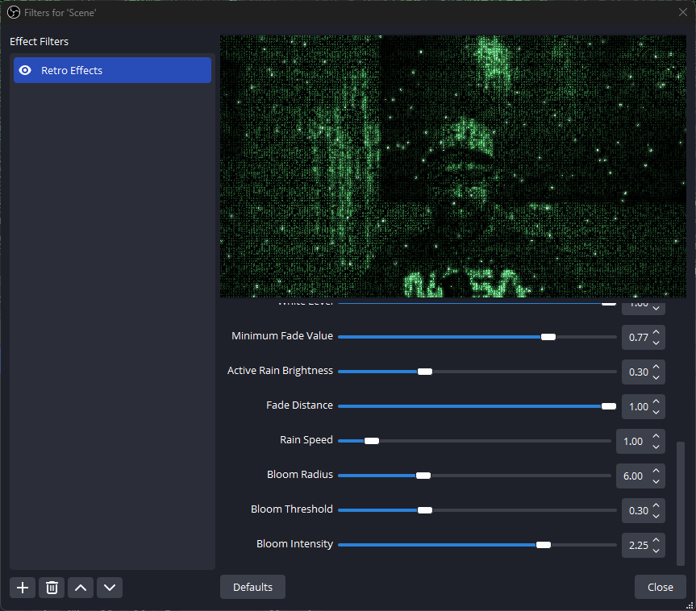Click the Fade Distance label
Viewport: 696px width, 611px height.
[x=300, y=405]
